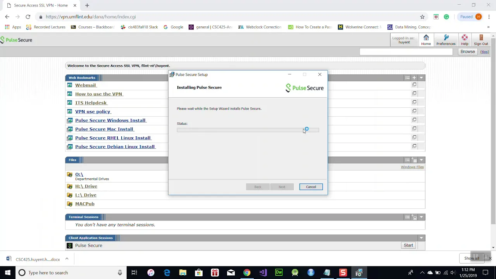Open the Apps bookmark in bookmarks bar

click(13, 27)
